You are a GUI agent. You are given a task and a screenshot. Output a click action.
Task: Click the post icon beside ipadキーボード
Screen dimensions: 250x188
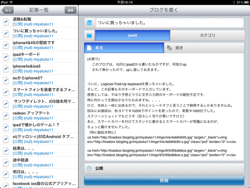[6, 57]
